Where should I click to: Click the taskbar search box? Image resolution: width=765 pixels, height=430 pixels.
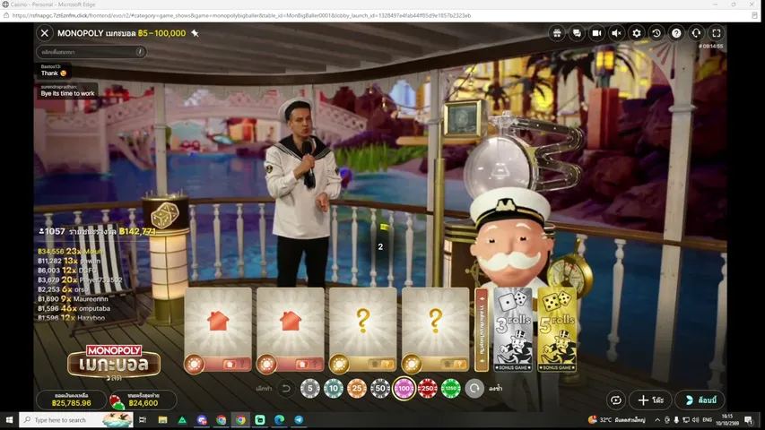[76, 420]
